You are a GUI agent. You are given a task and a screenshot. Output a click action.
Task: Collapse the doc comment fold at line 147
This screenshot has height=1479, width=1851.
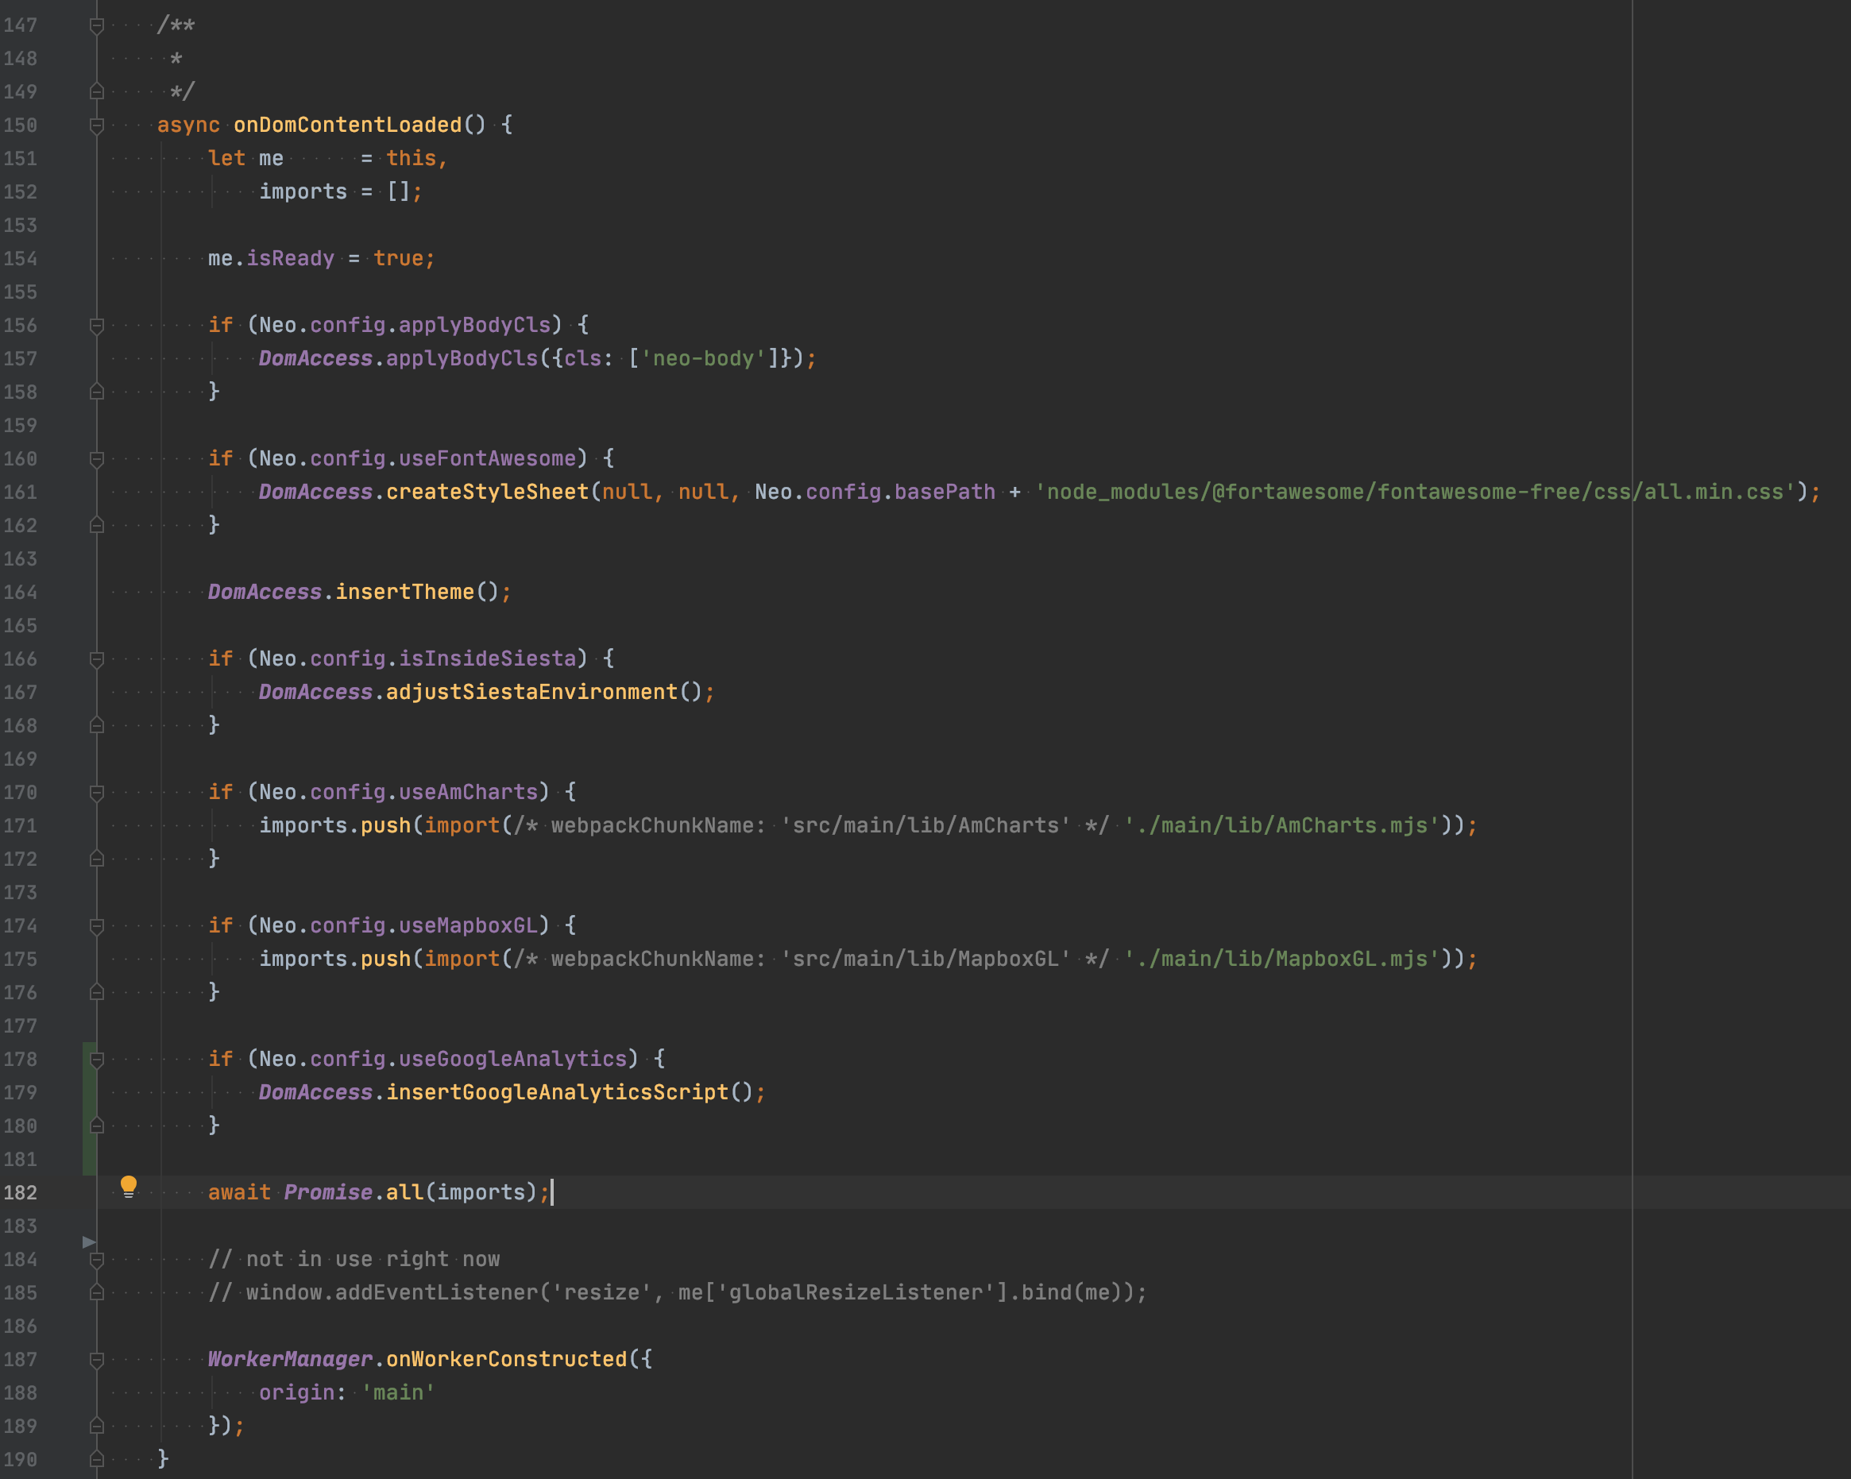click(x=97, y=25)
